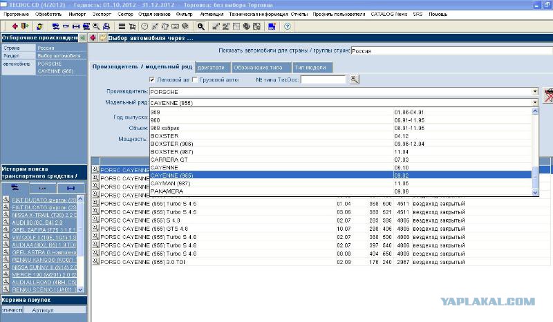The width and height of the screenshot is (553, 322).
Task: Open the 'CATALOG News' menu
Action: coord(389,14)
